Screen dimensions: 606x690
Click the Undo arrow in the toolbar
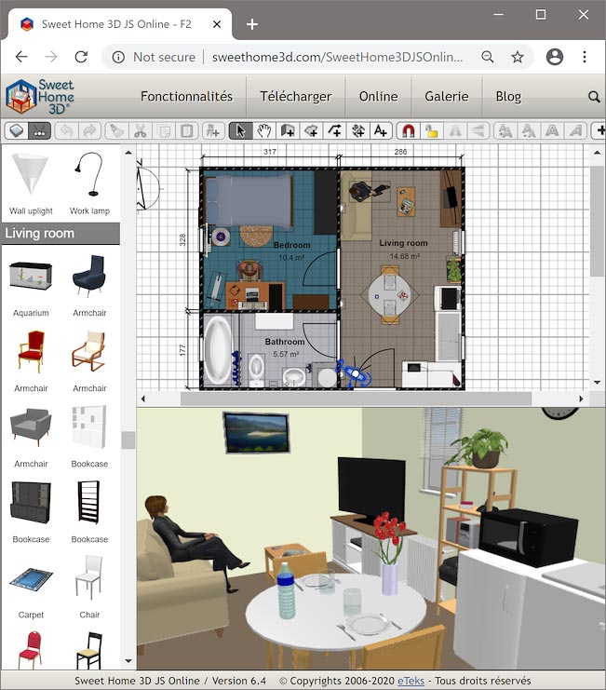[x=67, y=130]
